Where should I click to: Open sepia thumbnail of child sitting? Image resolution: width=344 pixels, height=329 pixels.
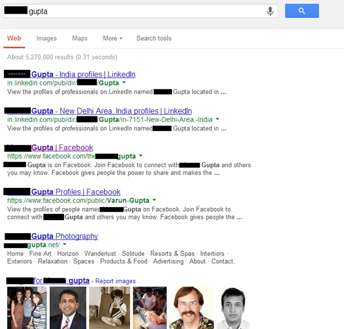pyautogui.click(x=110, y=308)
